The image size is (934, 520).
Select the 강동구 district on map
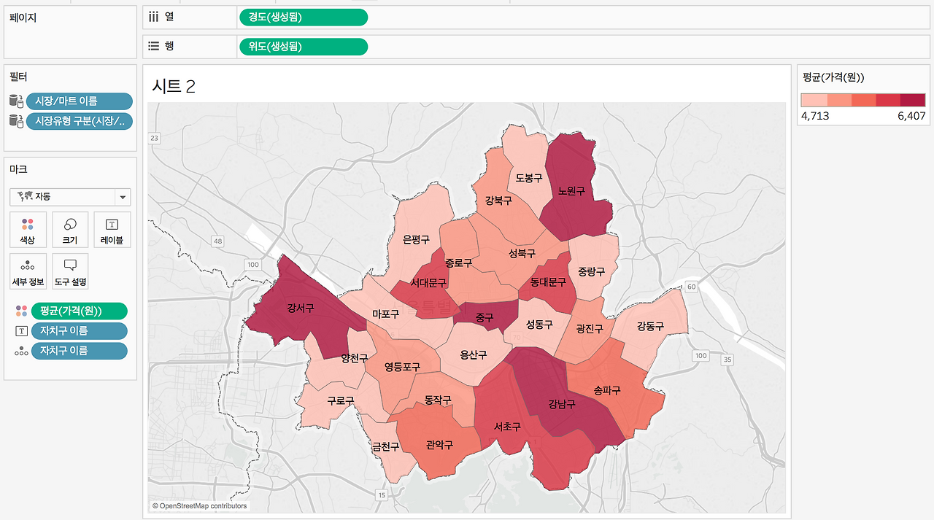coord(649,325)
